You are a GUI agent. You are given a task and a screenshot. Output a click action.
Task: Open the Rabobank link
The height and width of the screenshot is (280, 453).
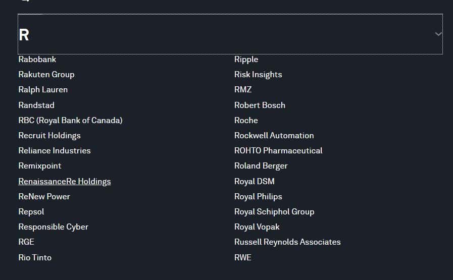point(37,59)
